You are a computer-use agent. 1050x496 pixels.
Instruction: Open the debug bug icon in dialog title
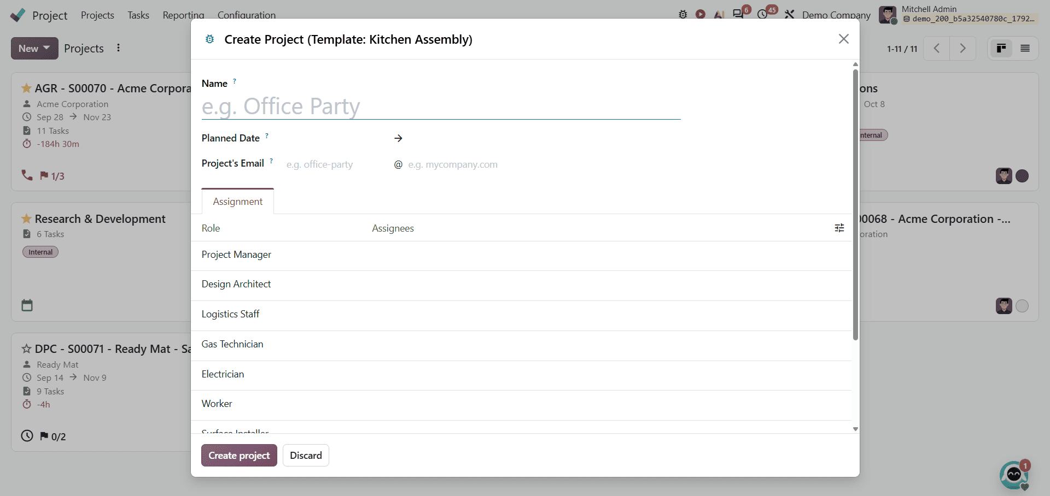[209, 39]
